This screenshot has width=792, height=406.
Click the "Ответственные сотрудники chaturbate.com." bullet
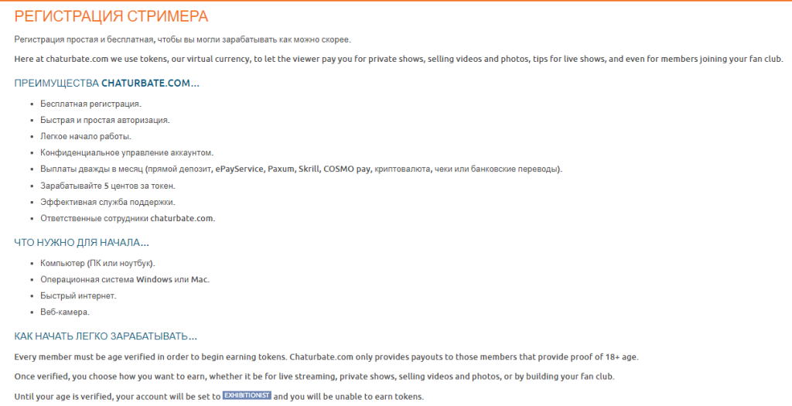(128, 218)
